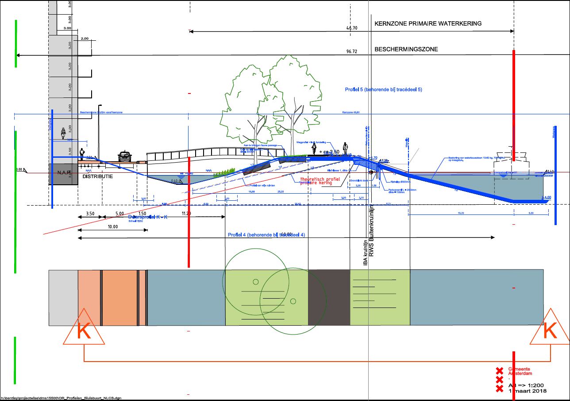Click the cyclist figure on the dike crest

pos(315,148)
